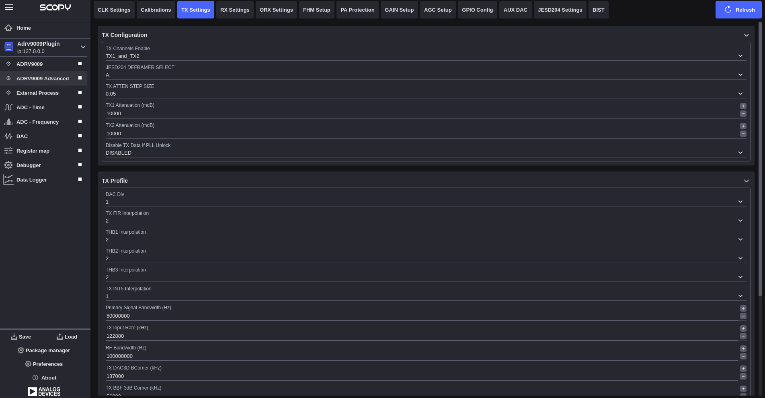Open TX Channels Enable dropdown
The width and height of the screenshot is (765, 398).
tap(426, 56)
